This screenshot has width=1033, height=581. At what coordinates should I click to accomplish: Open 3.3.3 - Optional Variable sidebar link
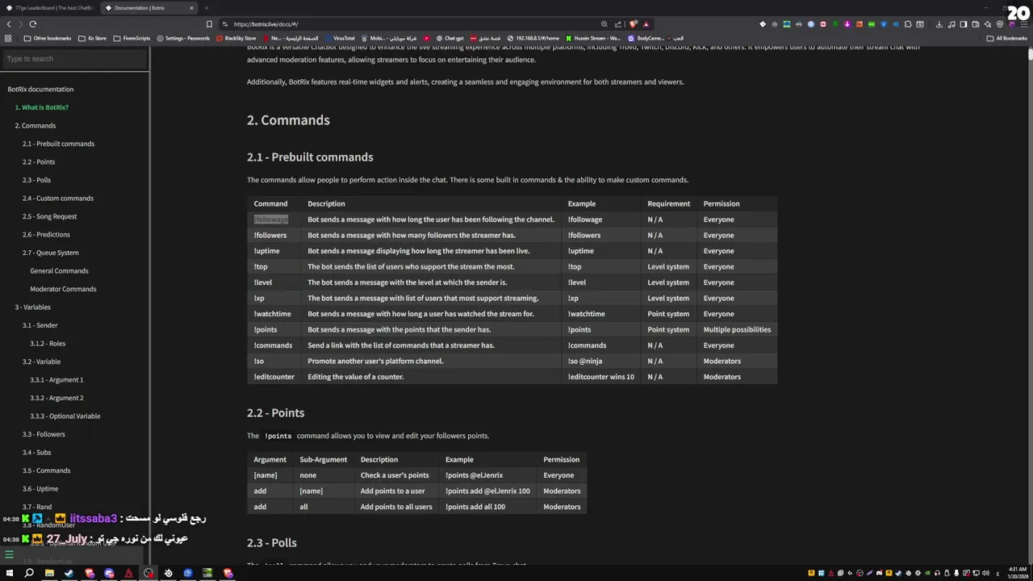pyautogui.click(x=65, y=416)
